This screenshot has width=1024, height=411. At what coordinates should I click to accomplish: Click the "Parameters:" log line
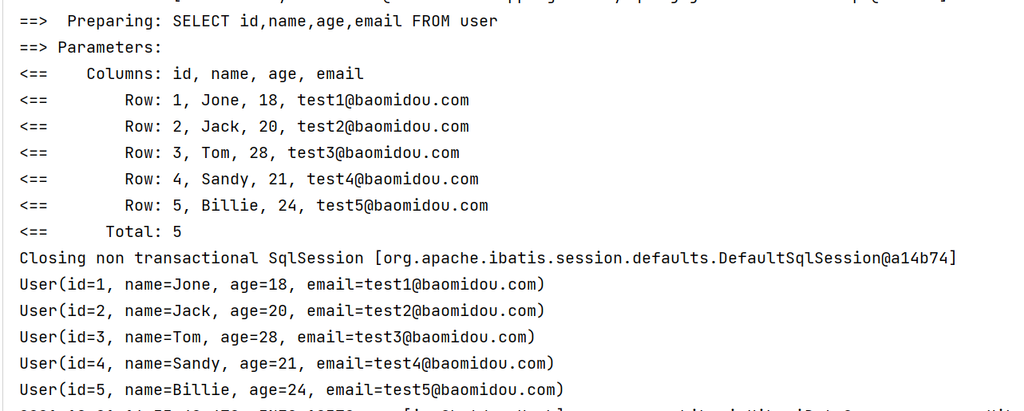tap(109, 48)
